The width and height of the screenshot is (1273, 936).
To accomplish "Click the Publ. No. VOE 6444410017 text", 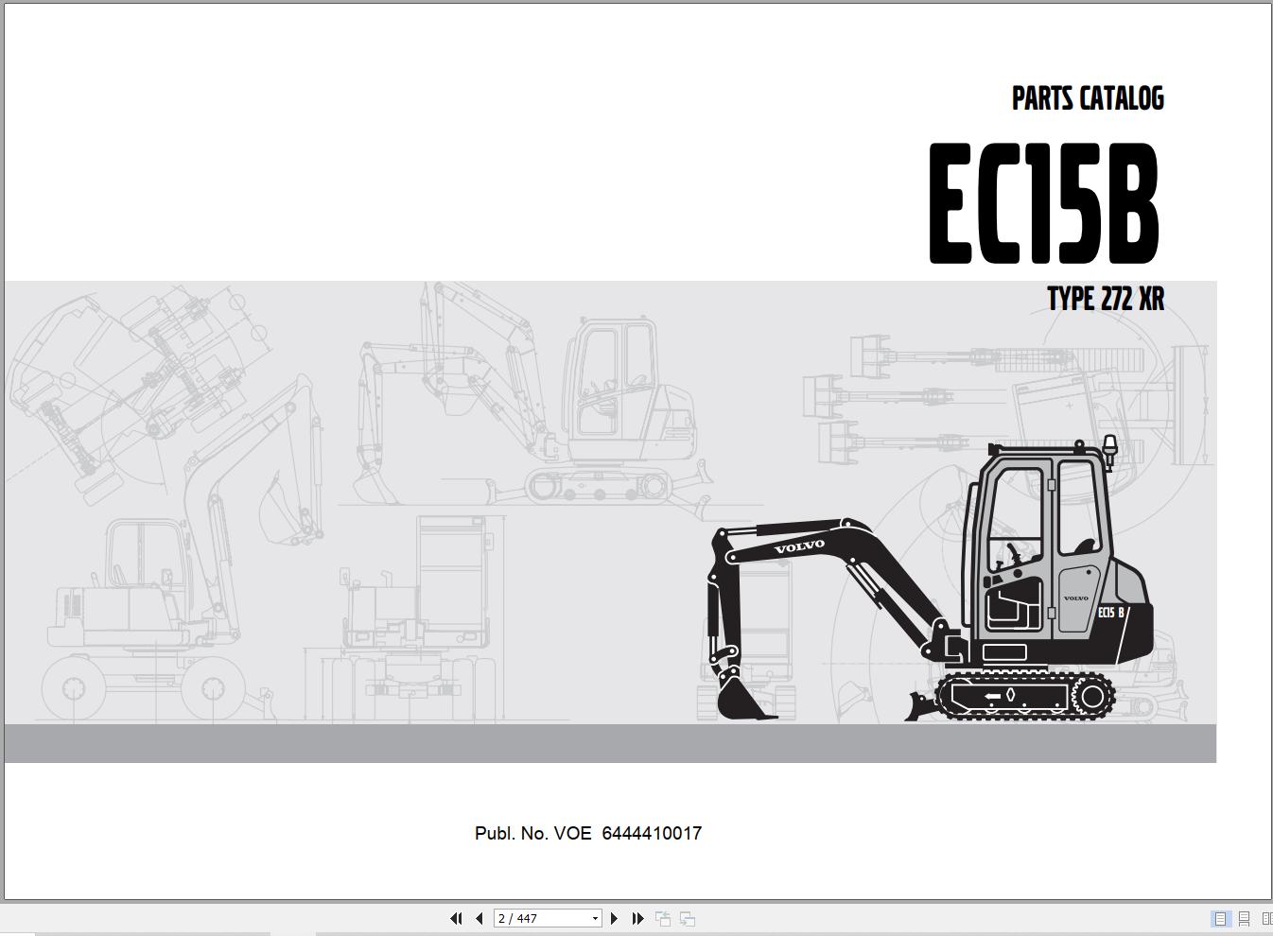I will click(x=588, y=833).
